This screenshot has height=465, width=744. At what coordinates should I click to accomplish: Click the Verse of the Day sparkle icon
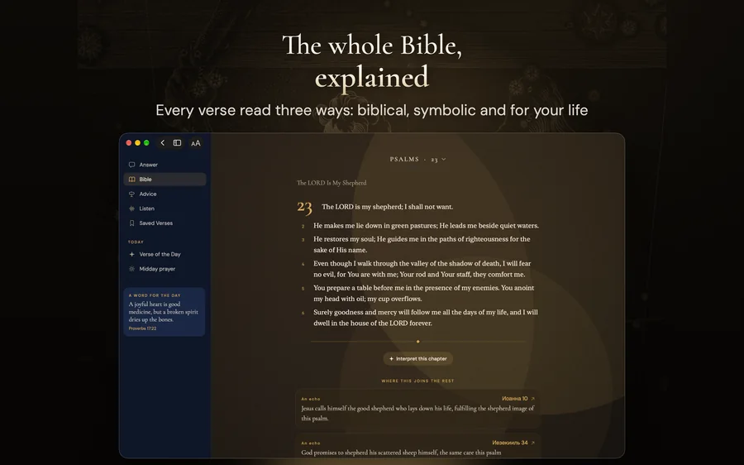132,255
